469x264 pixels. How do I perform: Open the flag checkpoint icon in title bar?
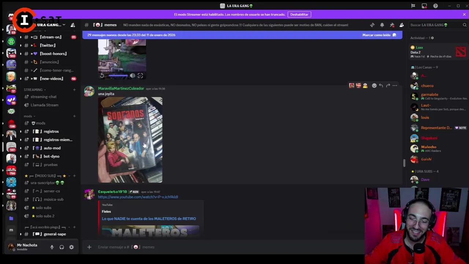tap(413, 6)
